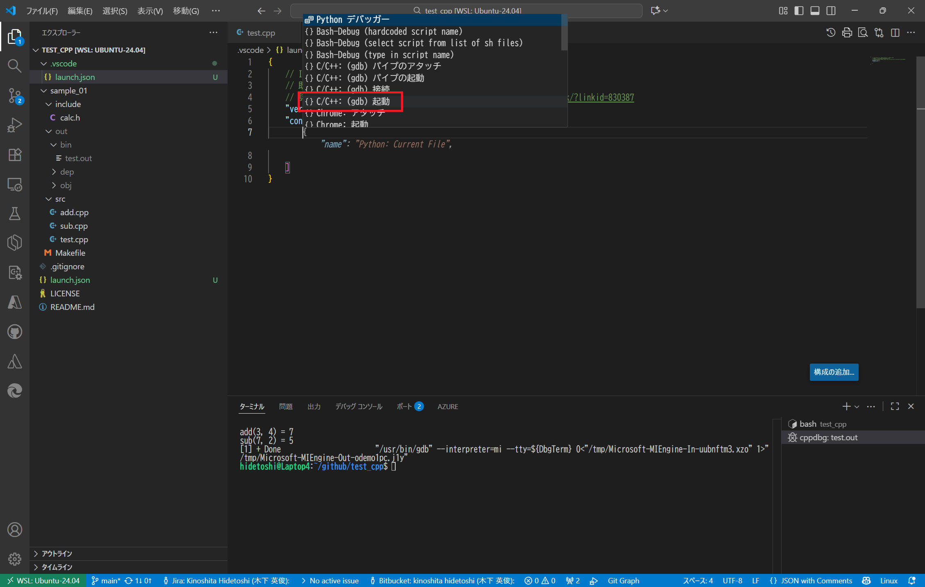925x587 pixels.
Task: Open the Testing view (flask icon)
Action: coord(15,213)
